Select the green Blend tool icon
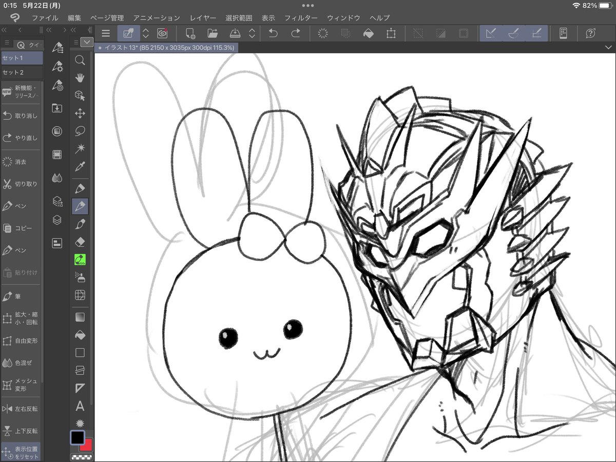This screenshot has height=462, width=616. 80,260
